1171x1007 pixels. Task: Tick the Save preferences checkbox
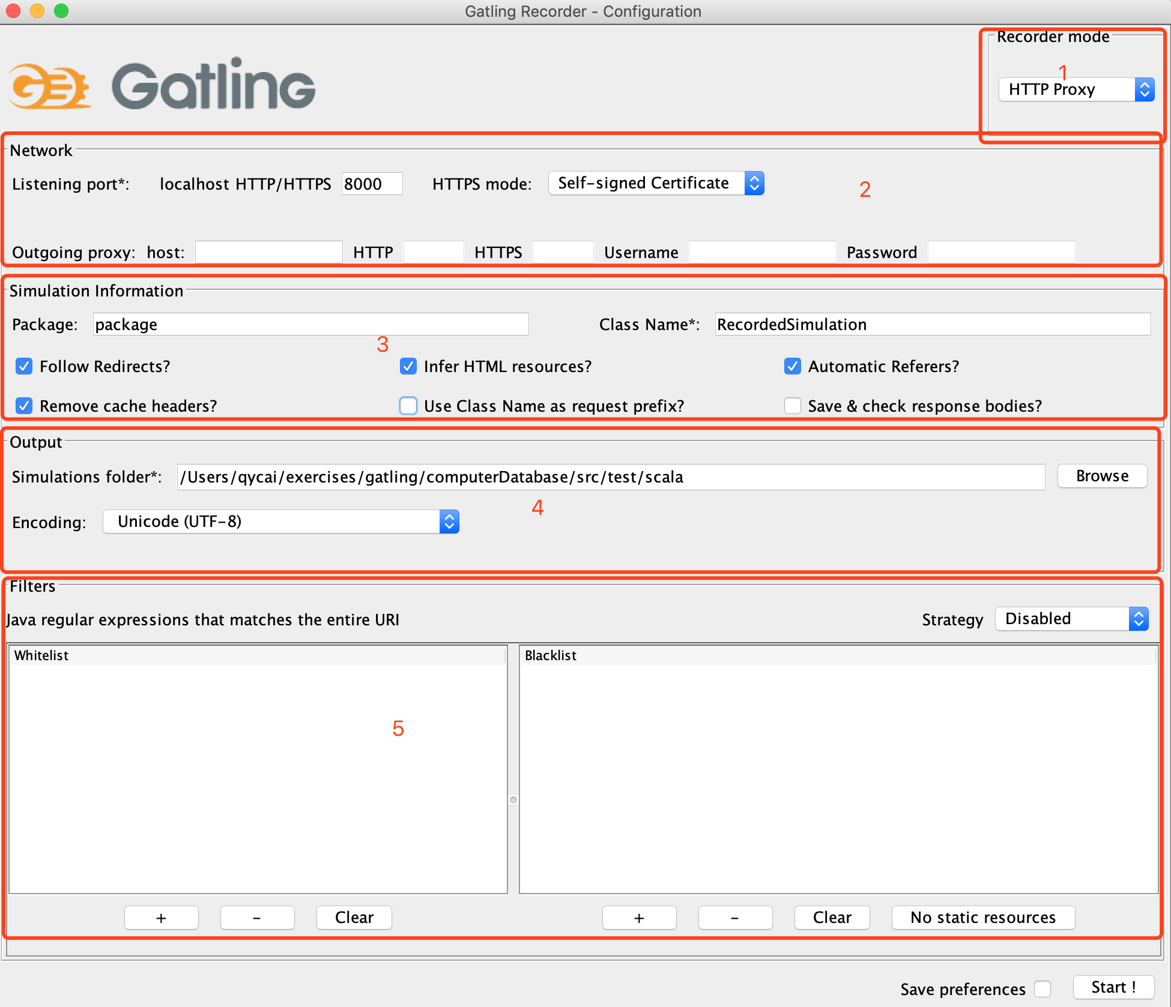click(1042, 989)
